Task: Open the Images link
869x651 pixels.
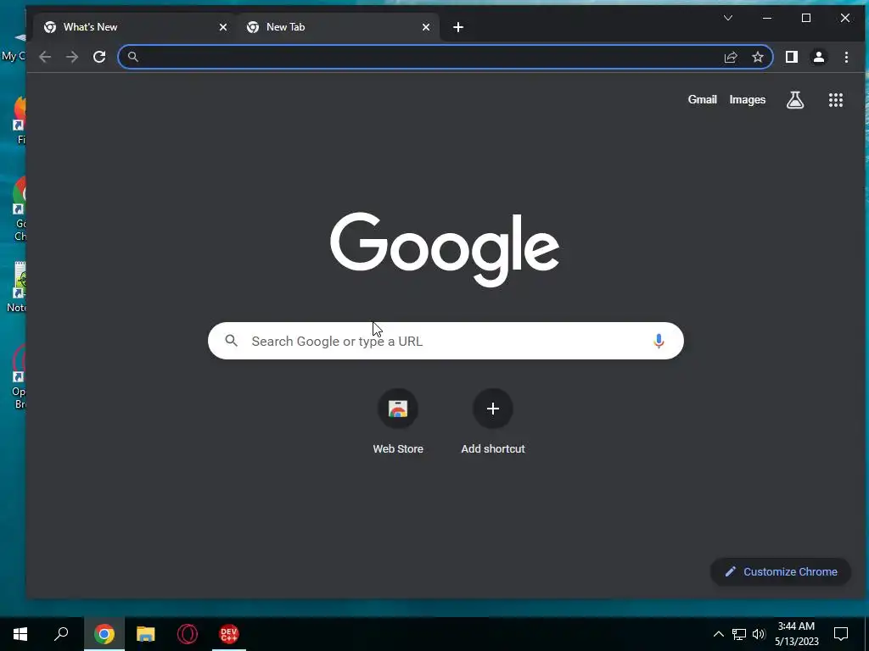Action: [747, 100]
